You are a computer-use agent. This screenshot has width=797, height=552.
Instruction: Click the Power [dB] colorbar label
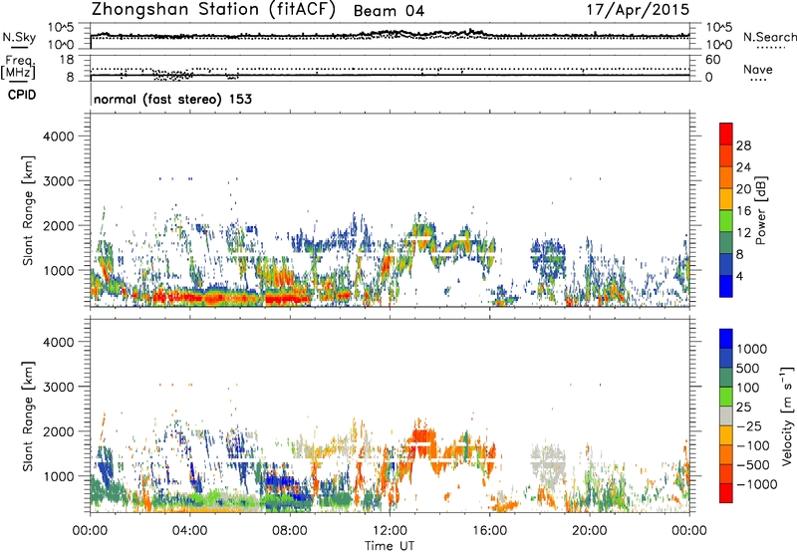pyautogui.click(x=760, y=210)
